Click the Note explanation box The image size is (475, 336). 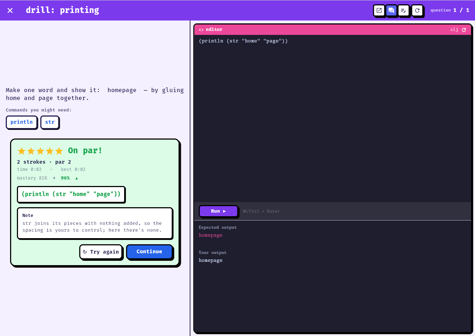[x=95, y=223]
